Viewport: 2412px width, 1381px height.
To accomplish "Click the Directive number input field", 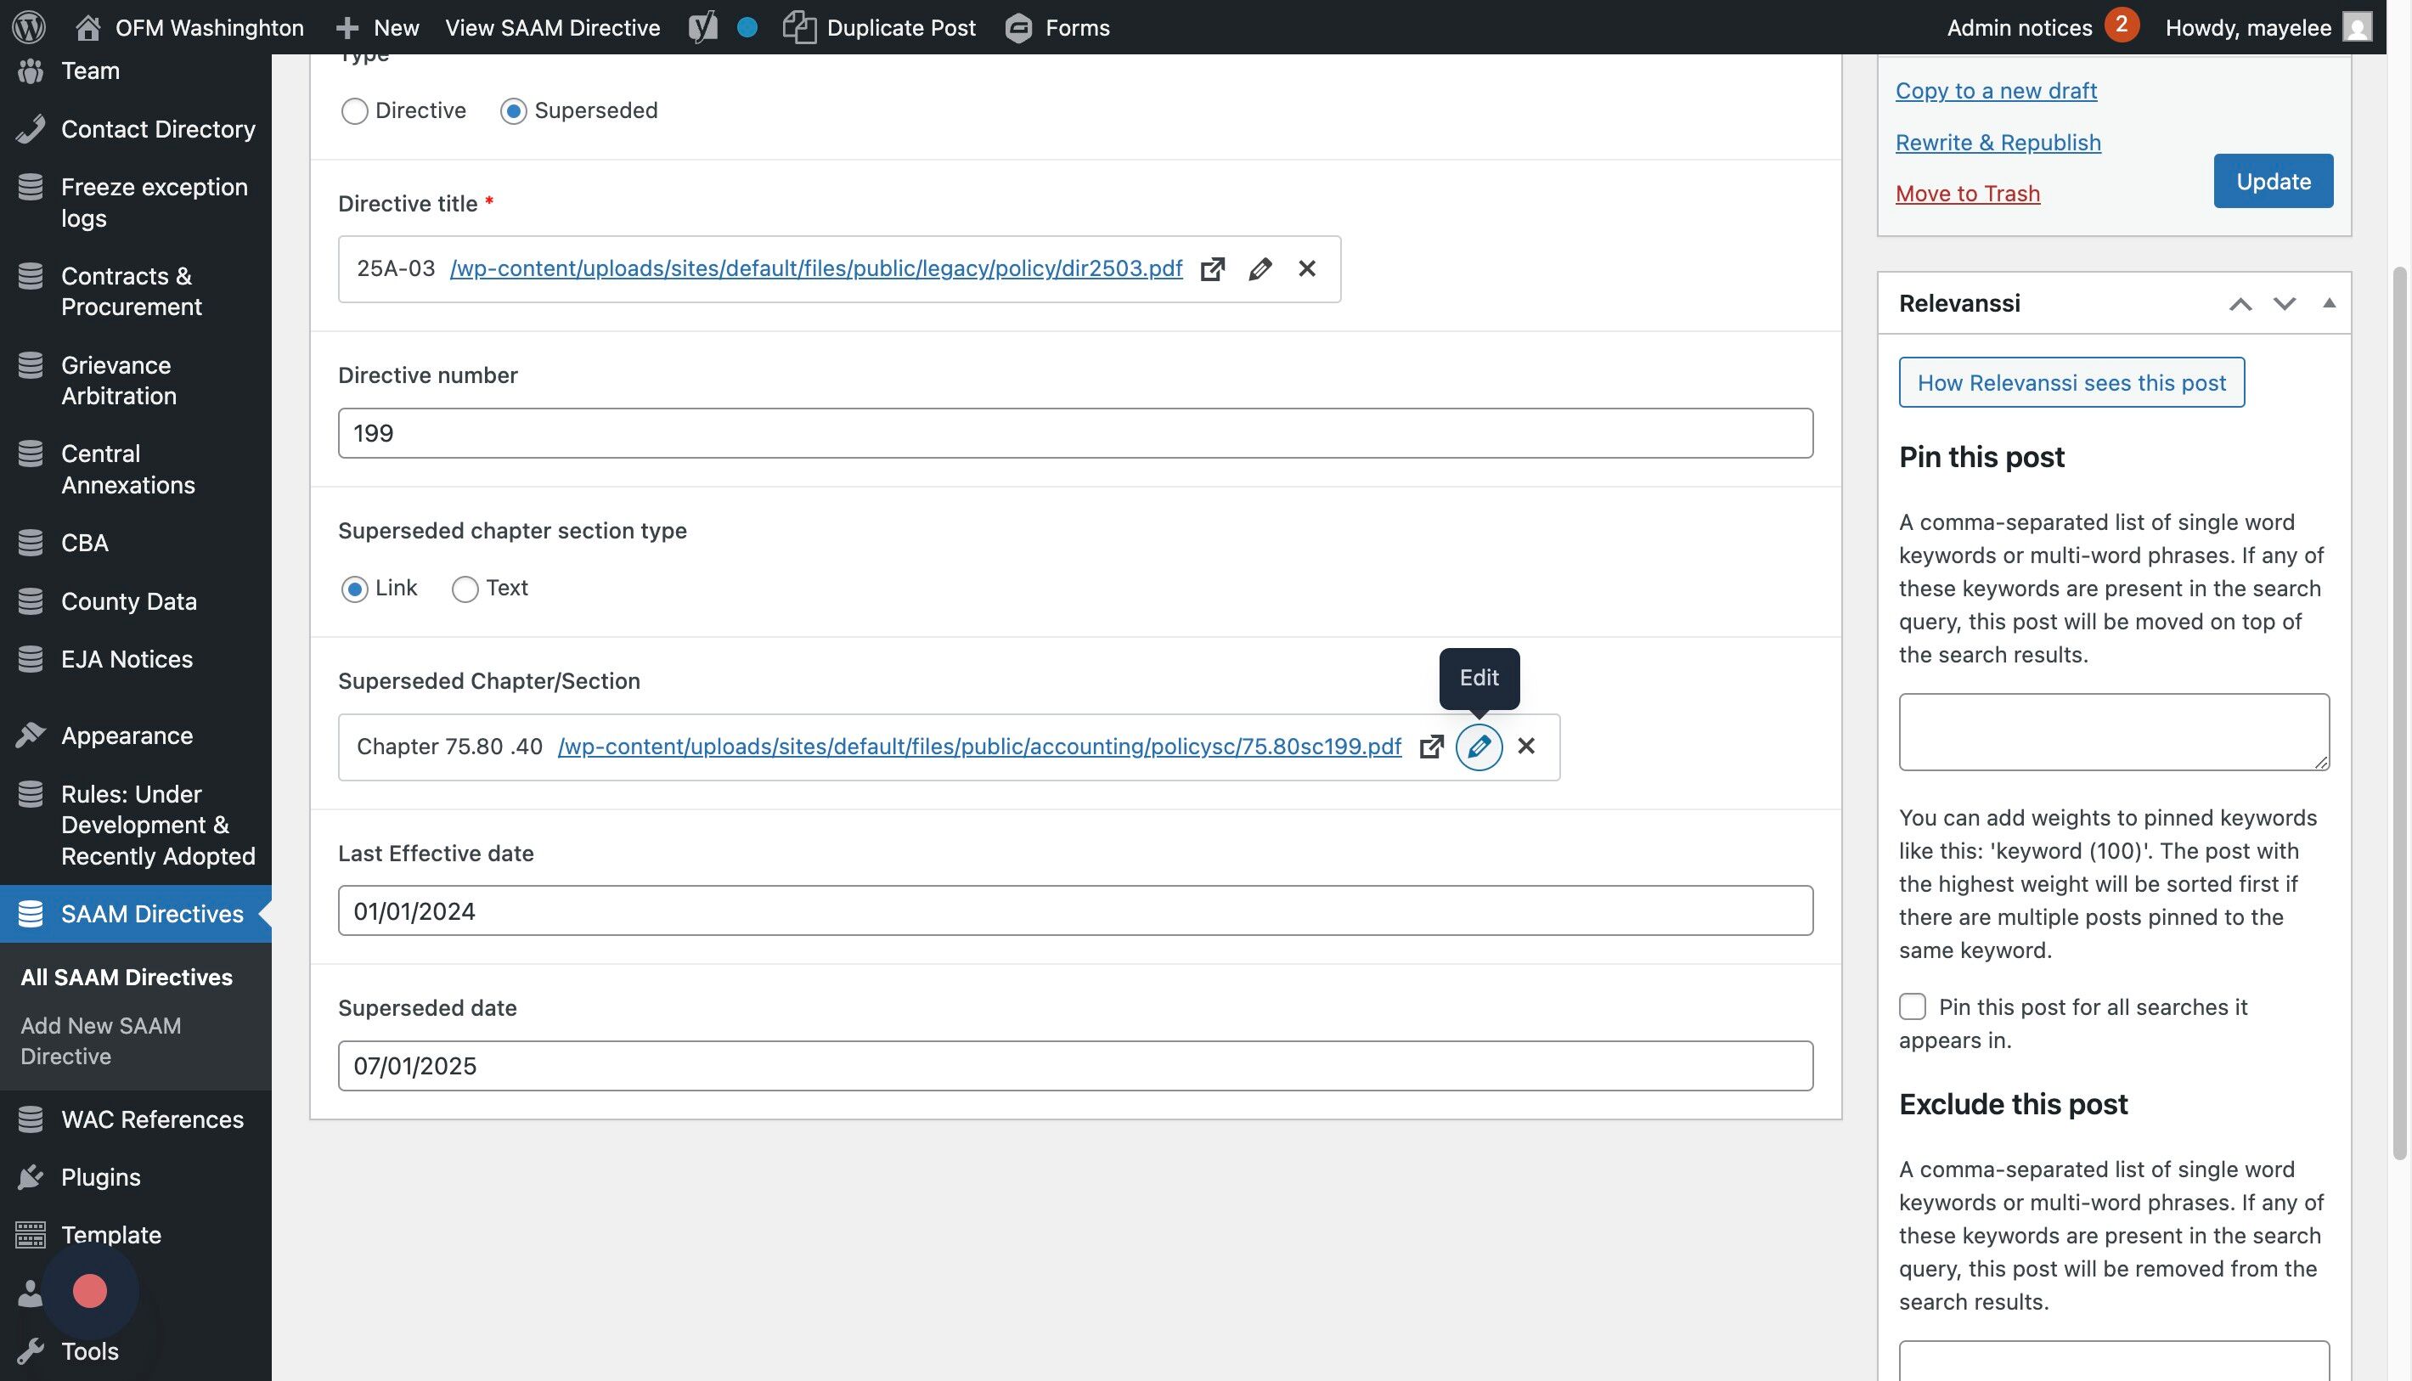I will click(x=1074, y=433).
